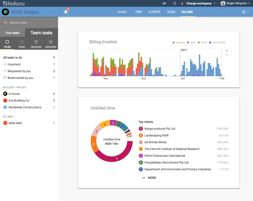Click orange donut segment 2
This screenshot has width=253, height=201.
[x=94, y=144]
